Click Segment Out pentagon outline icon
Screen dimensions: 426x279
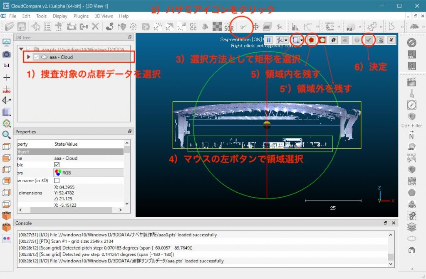click(322, 40)
